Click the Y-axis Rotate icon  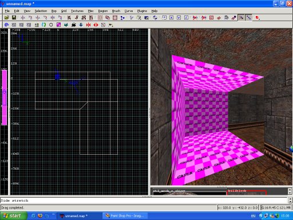click(x=45, y=18)
